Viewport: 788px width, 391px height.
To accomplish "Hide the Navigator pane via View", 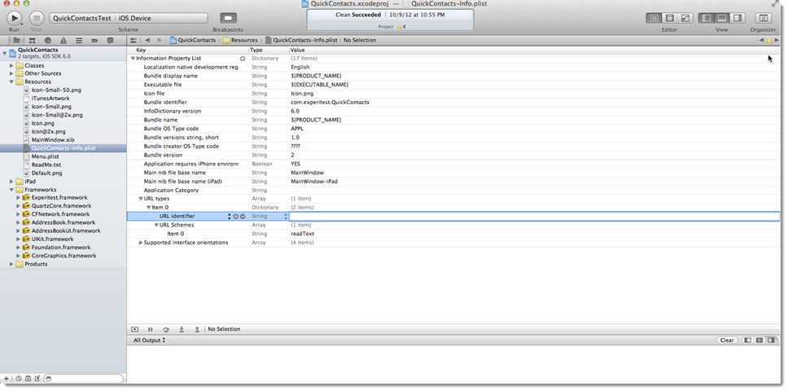I will click(x=706, y=17).
